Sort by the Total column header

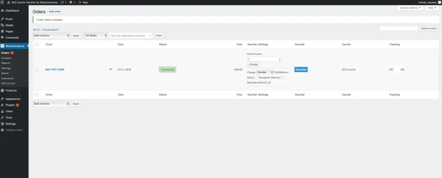(239, 44)
